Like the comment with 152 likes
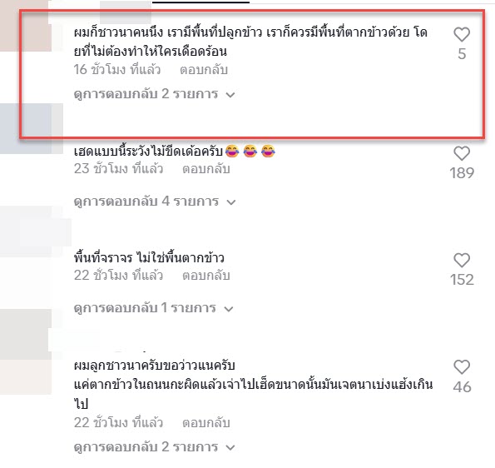This screenshot has height=468, width=495. coord(462,261)
